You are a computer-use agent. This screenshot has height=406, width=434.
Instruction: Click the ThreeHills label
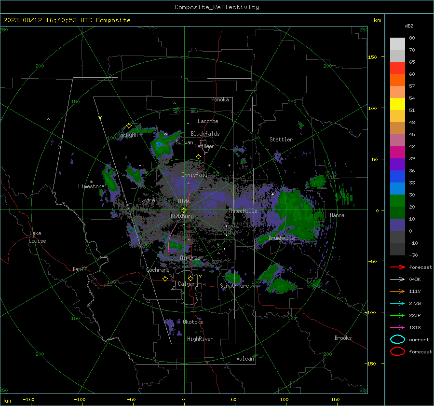point(243,211)
